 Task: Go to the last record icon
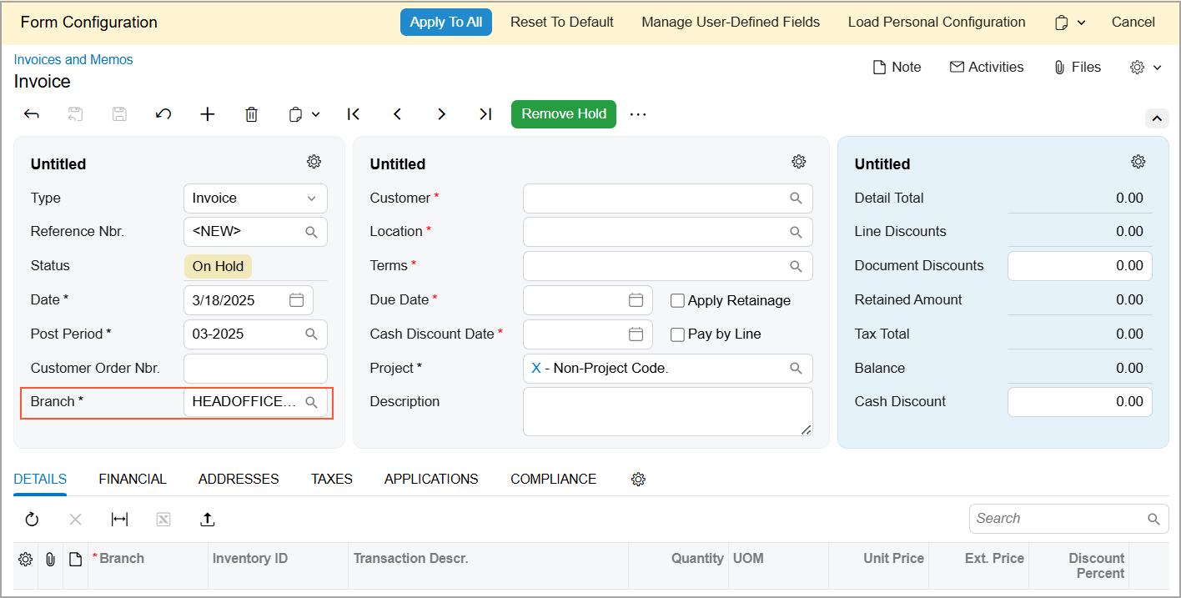(x=485, y=114)
